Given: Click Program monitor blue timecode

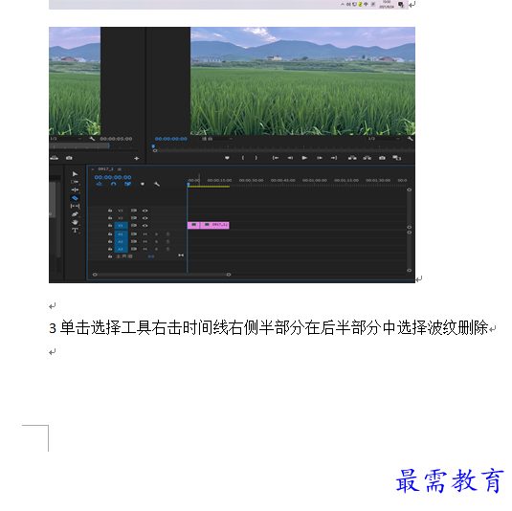Looking at the screenshot, I should [170, 139].
